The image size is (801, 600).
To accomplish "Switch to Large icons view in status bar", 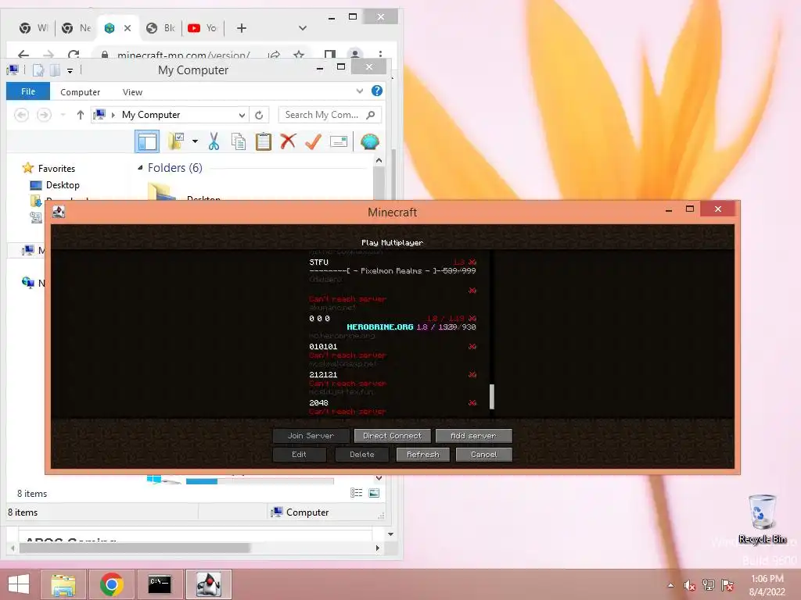I will [x=374, y=492].
